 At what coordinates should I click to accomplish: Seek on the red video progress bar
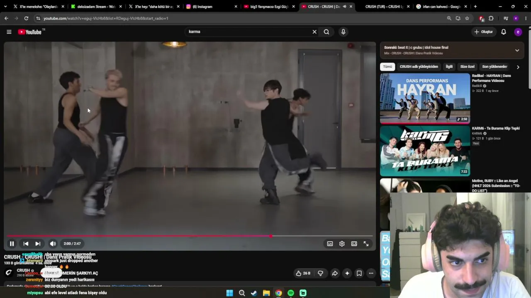[x=190, y=236]
